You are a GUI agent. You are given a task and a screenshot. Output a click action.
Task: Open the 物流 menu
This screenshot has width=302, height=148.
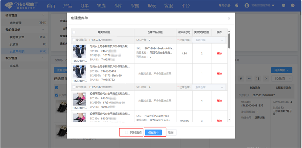coord(101,6)
